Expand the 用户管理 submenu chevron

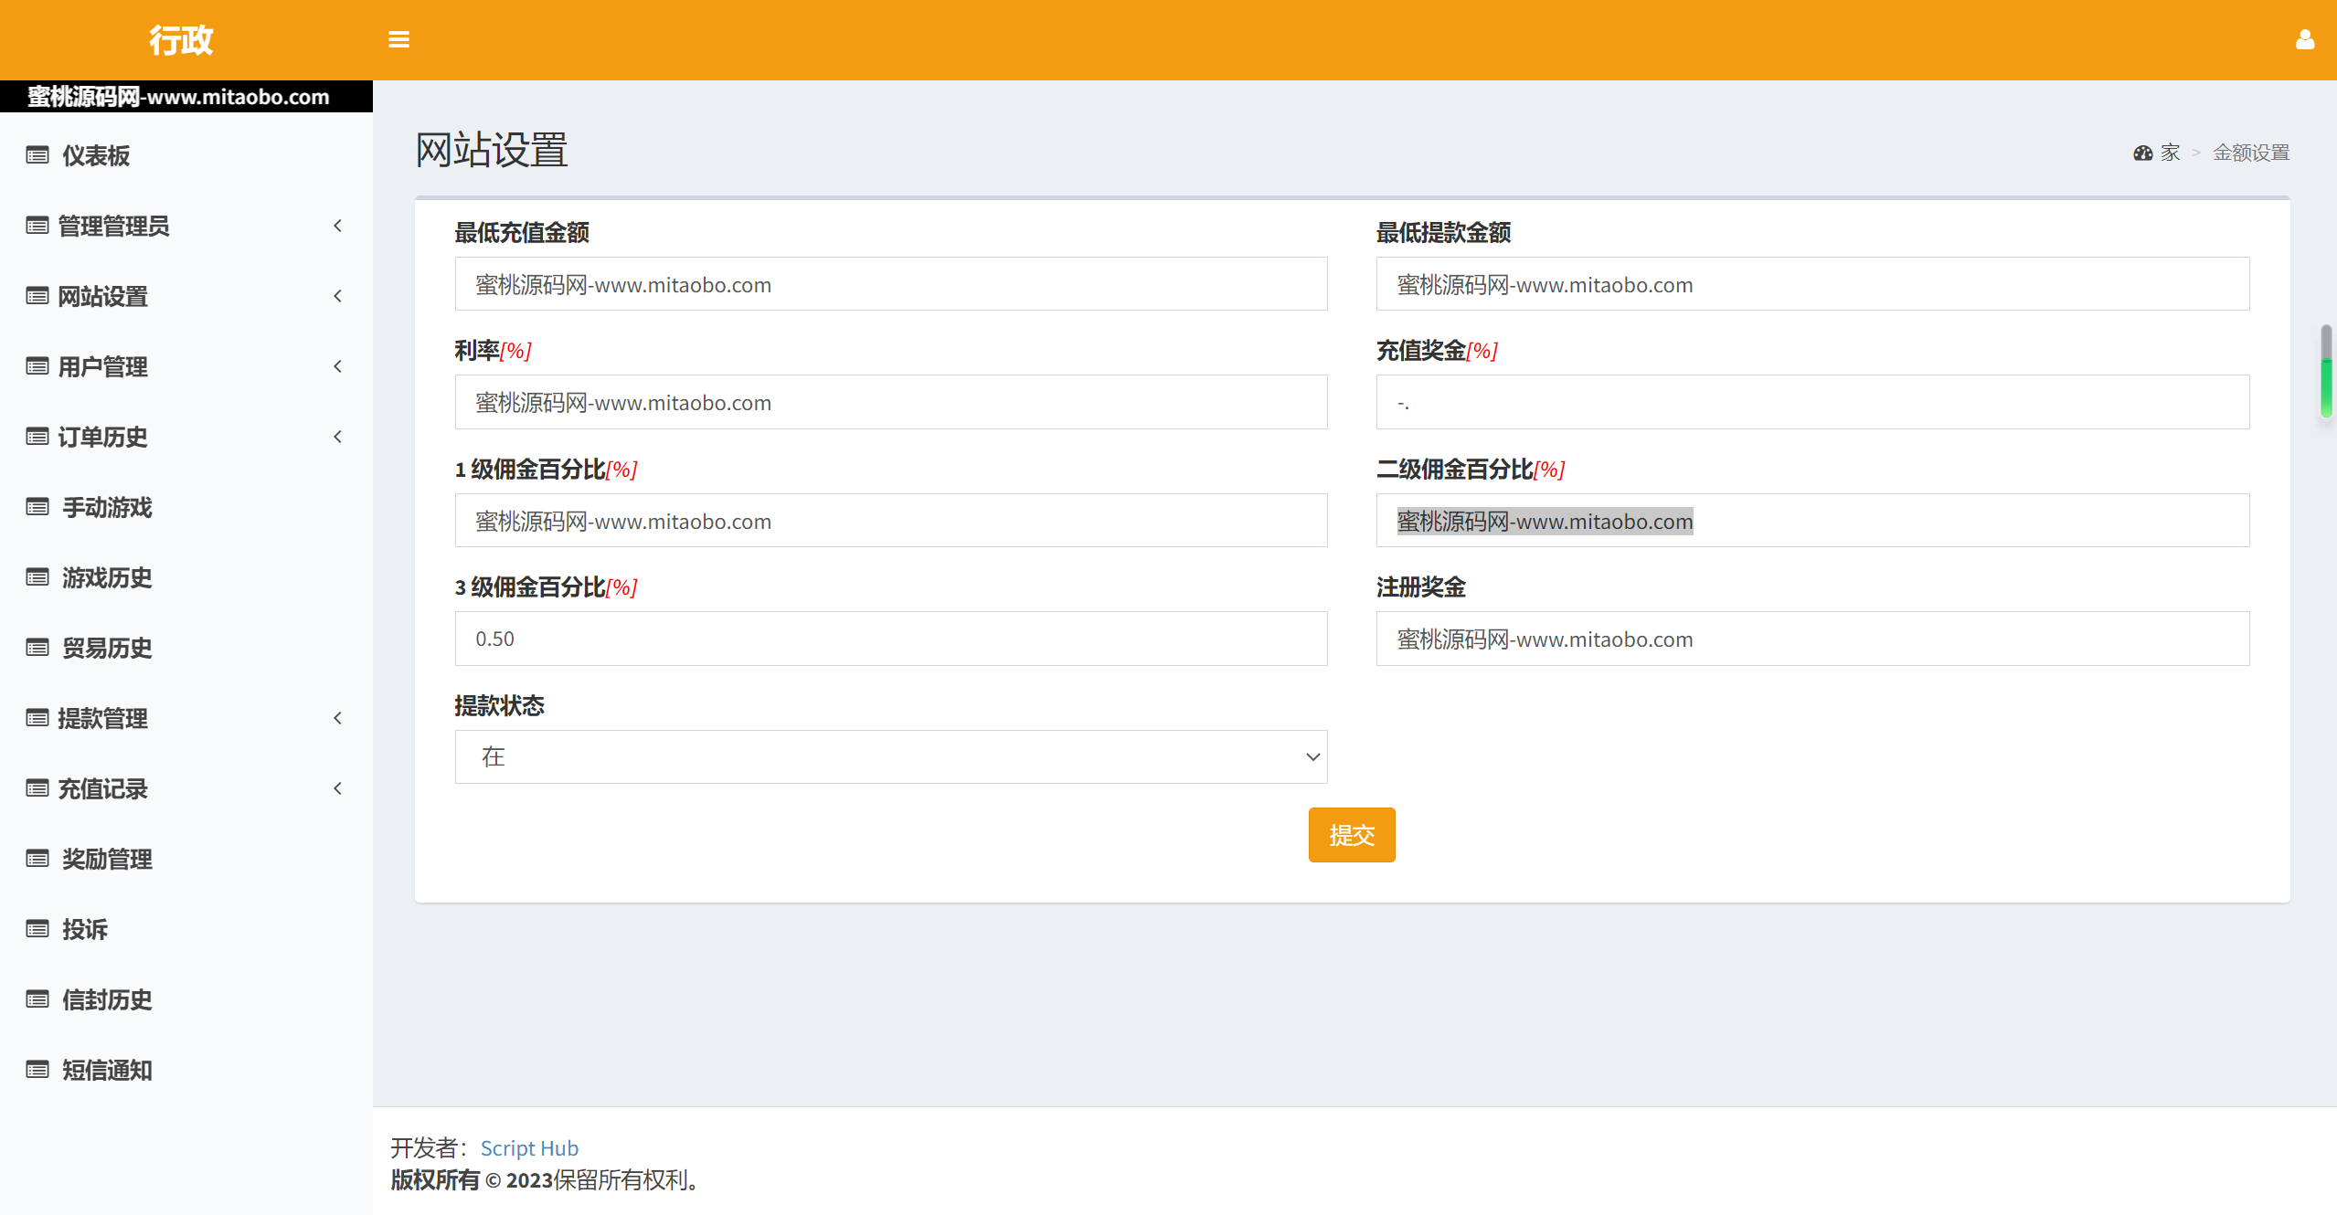pos(338,366)
